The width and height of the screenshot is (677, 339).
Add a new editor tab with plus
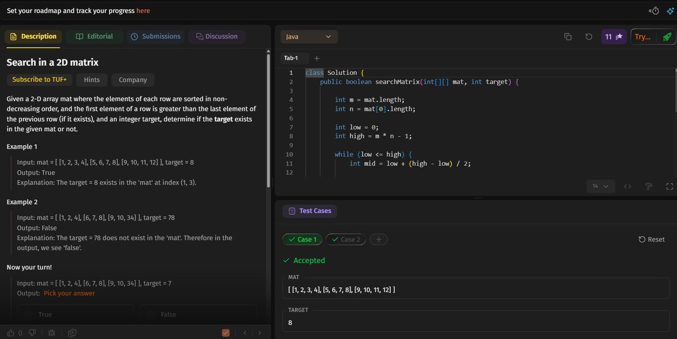coord(316,58)
